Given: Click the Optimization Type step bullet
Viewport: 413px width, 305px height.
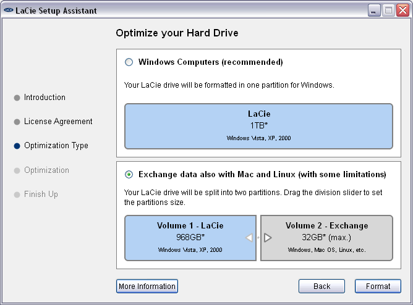Looking at the screenshot, I should click(x=17, y=146).
